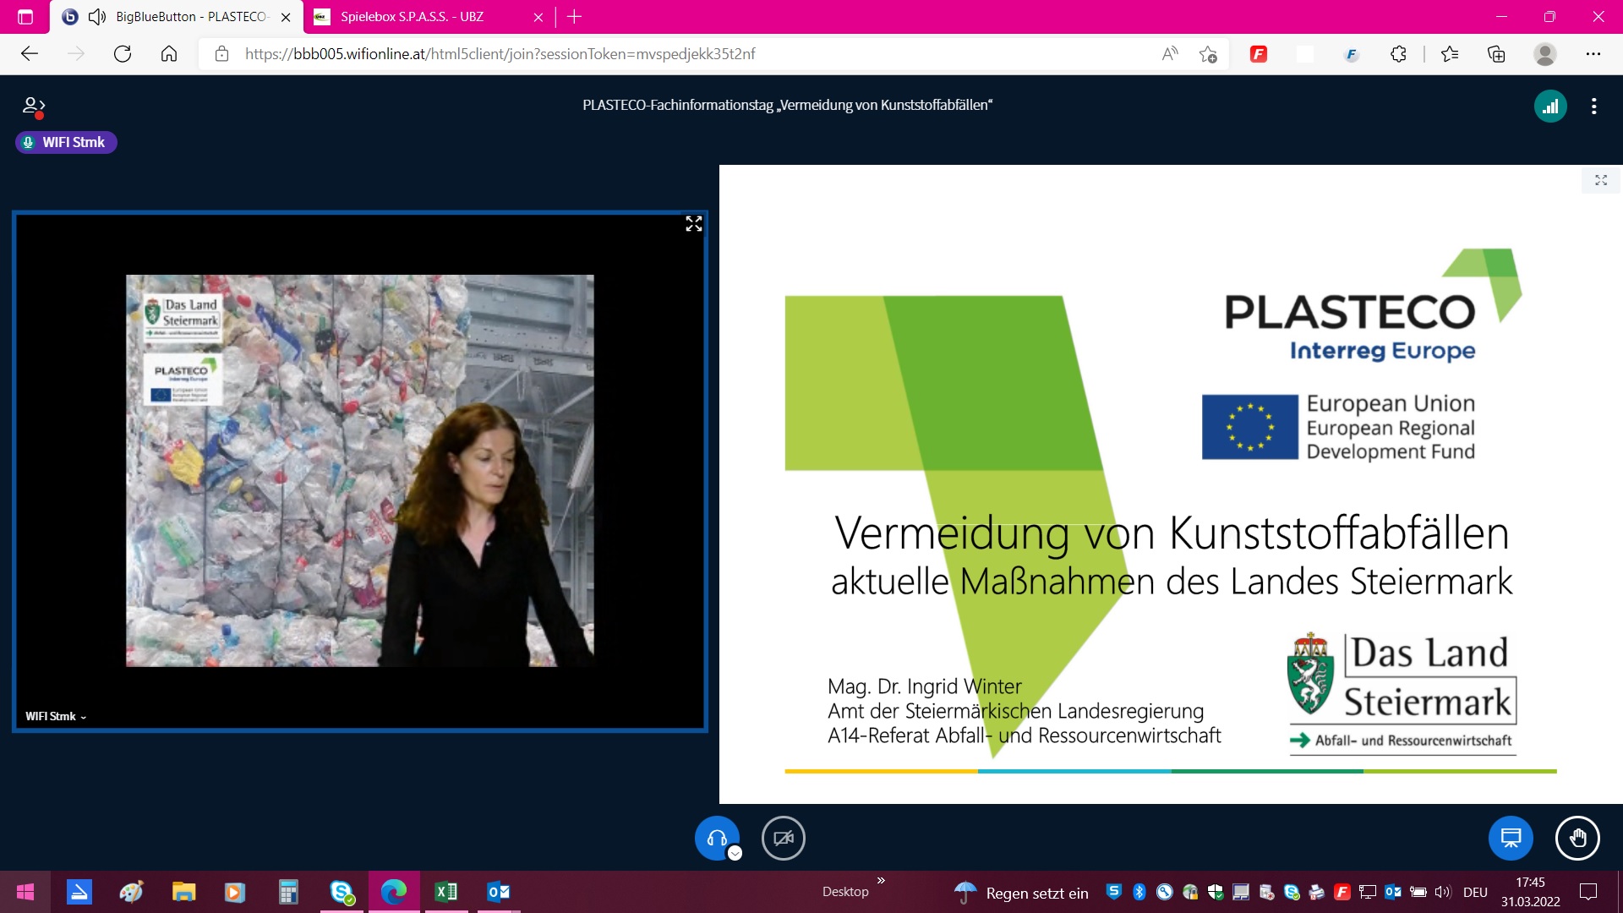Close the BigBlueButton tab

[286, 17]
